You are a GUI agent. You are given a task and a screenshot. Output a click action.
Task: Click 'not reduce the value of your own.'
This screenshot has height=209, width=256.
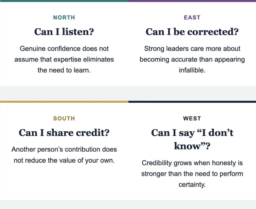pyautogui.click(x=64, y=160)
